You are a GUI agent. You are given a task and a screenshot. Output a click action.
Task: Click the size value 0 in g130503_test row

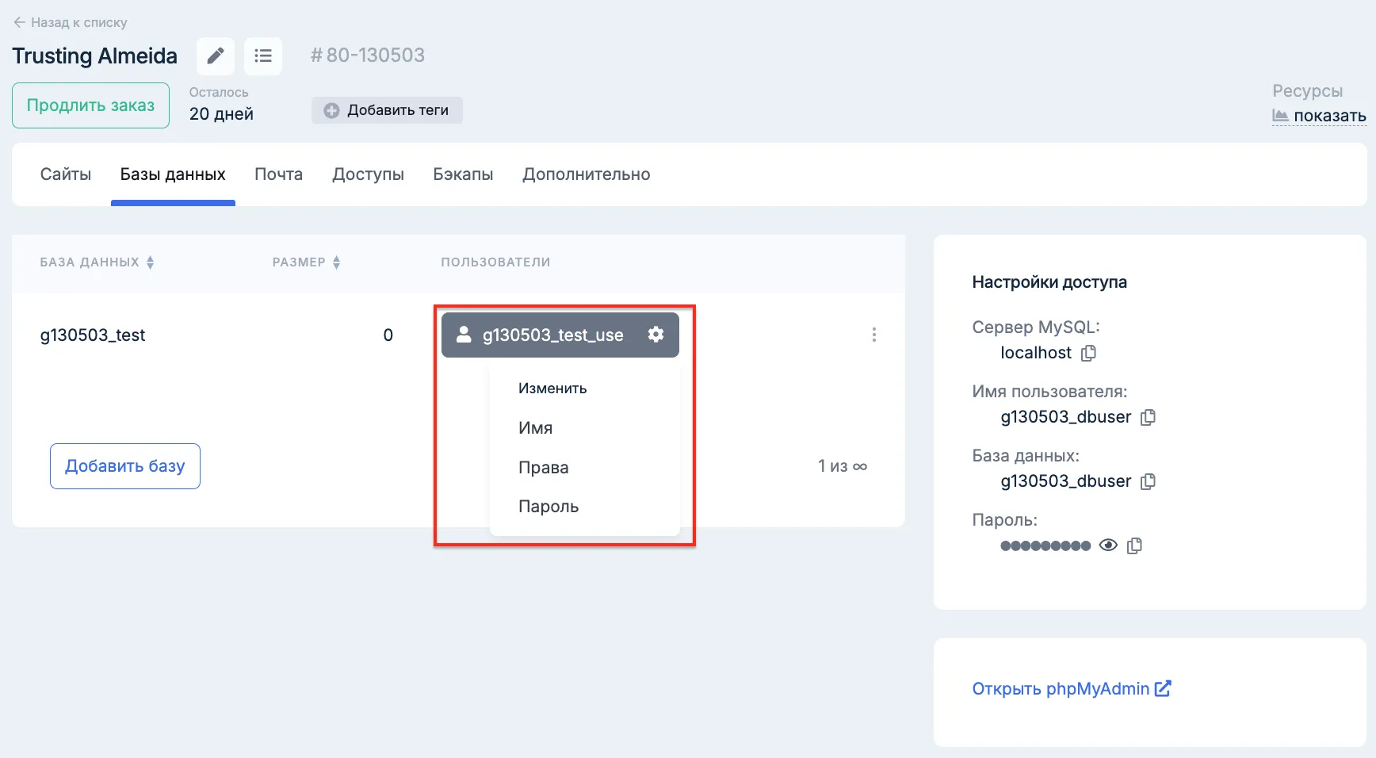[388, 335]
